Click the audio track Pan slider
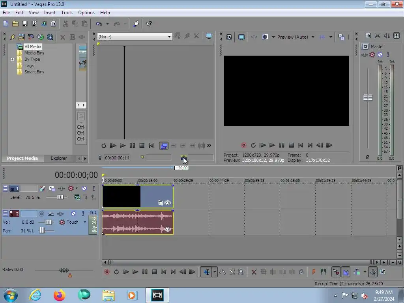This screenshot has height=303, width=404. click(42, 230)
